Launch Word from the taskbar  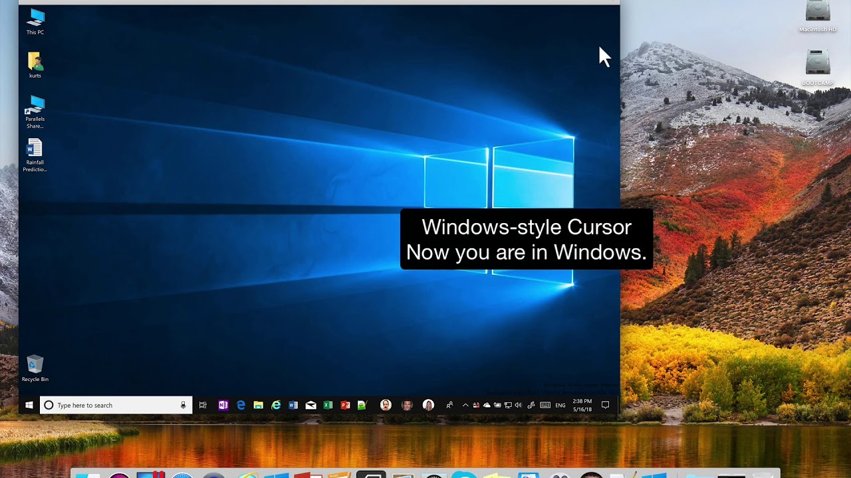[x=293, y=405]
